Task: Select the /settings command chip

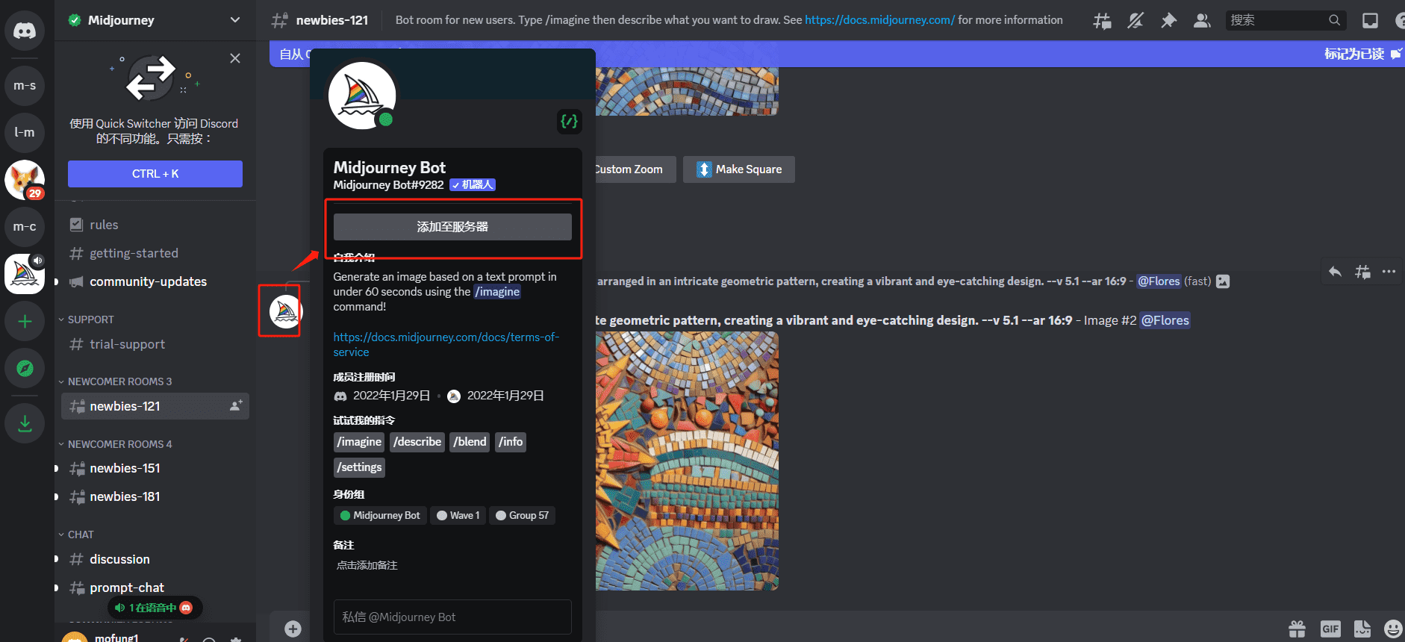Action: pos(359,467)
